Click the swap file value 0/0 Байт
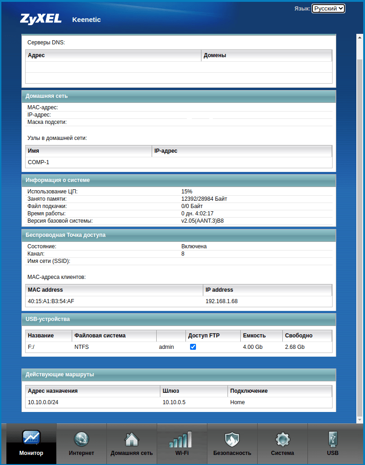Screen dimensions: 365x465 click(x=192, y=206)
